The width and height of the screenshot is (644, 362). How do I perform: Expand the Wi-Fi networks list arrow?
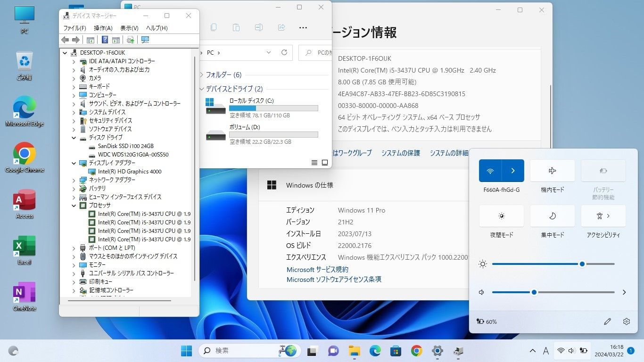tap(513, 171)
